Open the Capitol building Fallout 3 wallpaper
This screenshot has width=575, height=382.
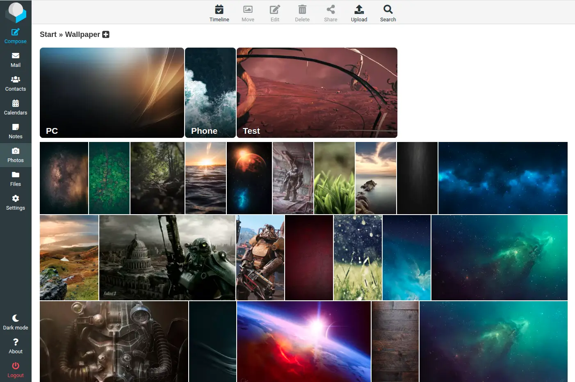tap(167, 258)
